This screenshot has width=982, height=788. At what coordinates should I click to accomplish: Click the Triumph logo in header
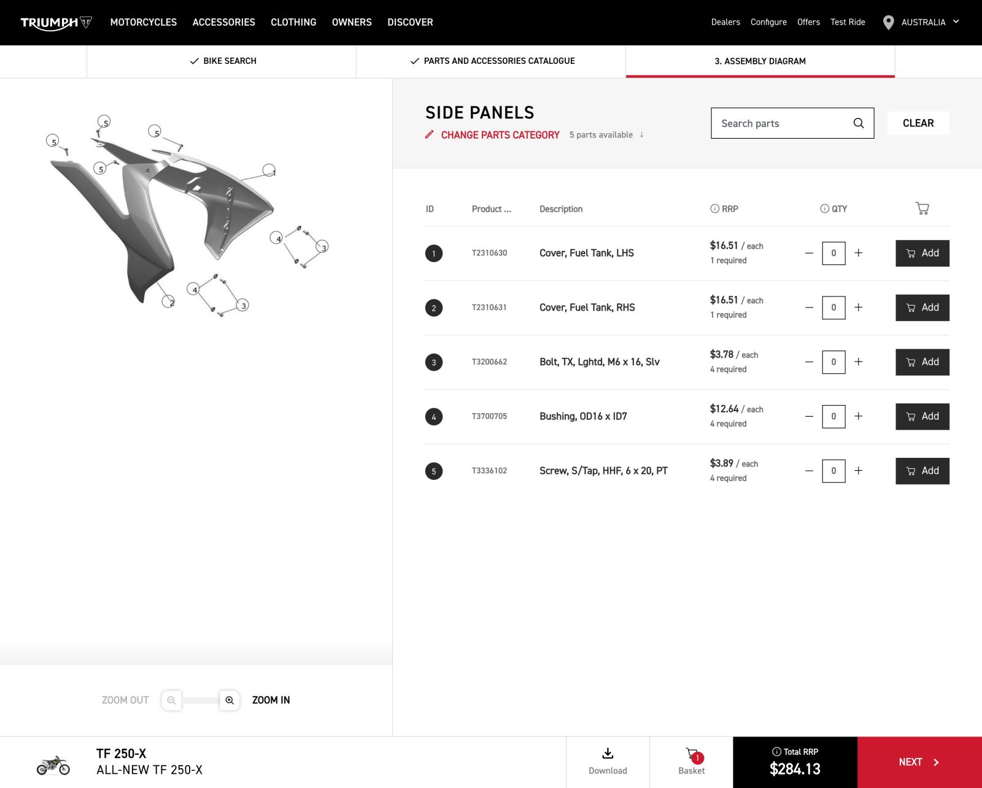(56, 23)
